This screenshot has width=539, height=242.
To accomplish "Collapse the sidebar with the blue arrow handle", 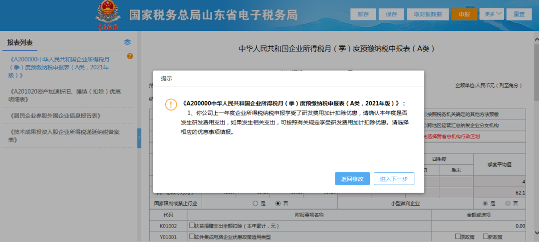I will 139,138.
